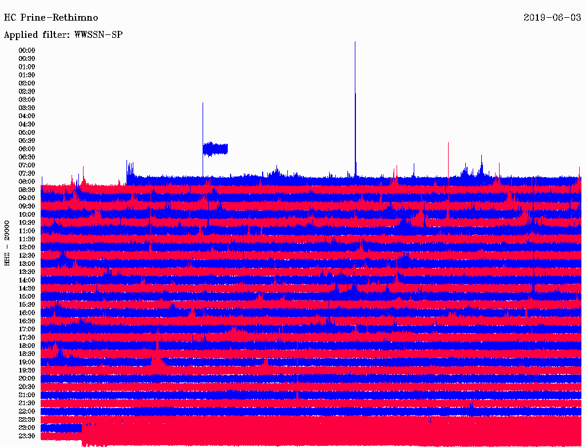The width and height of the screenshot is (586, 447).
Task: Select the 19:30 time label
Action: (26, 370)
